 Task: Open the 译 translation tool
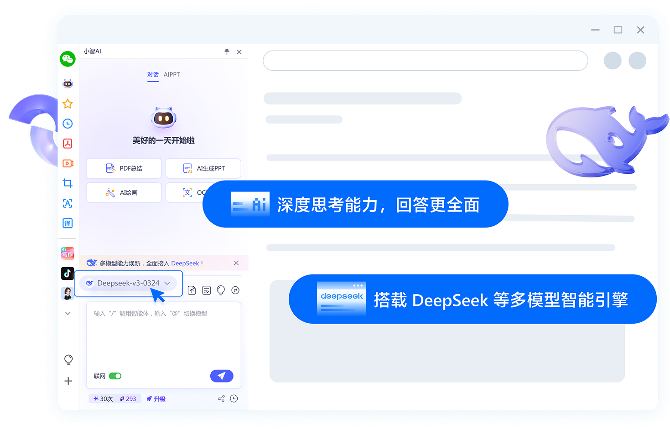(67, 223)
